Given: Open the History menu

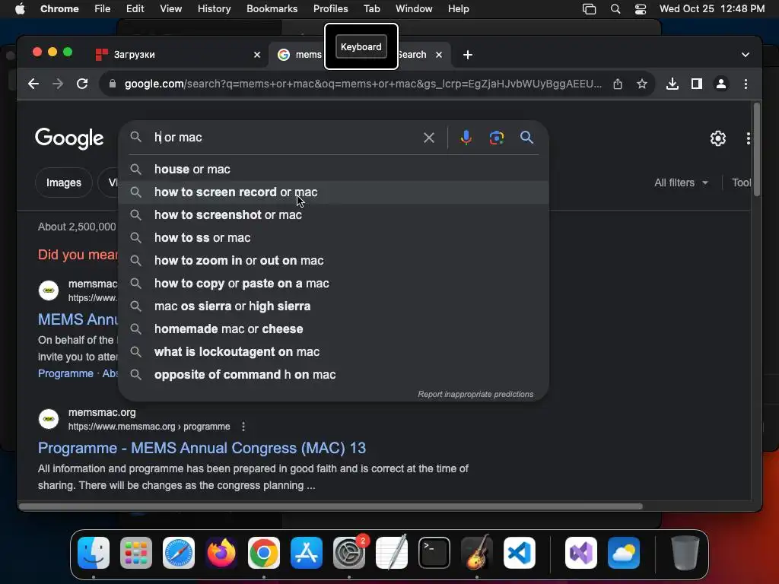Looking at the screenshot, I should pos(214,9).
